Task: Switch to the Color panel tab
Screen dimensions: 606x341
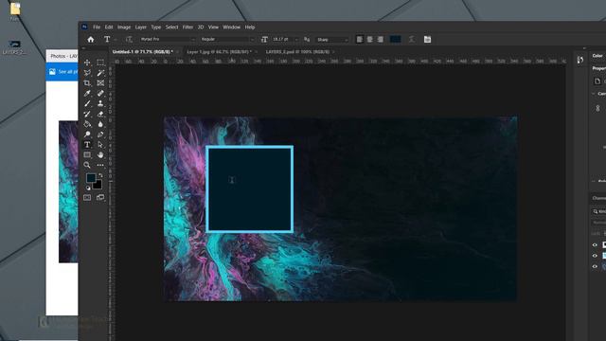Action: click(x=597, y=56)
